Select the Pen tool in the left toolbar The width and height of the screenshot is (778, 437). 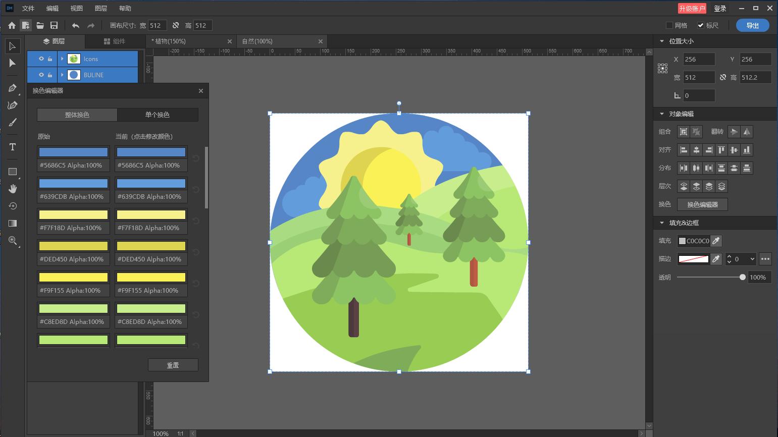click(x=13, y=88)
